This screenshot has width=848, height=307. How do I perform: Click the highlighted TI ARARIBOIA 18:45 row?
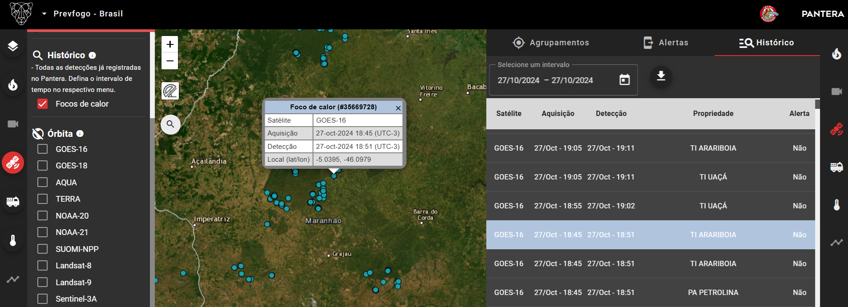click(650, 235)
